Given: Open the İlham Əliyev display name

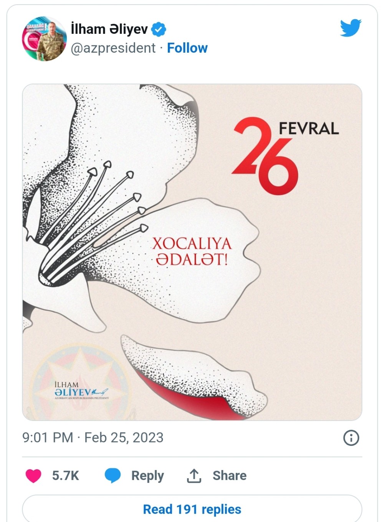Looking at the screenshot, I should (x=109, y=29).
